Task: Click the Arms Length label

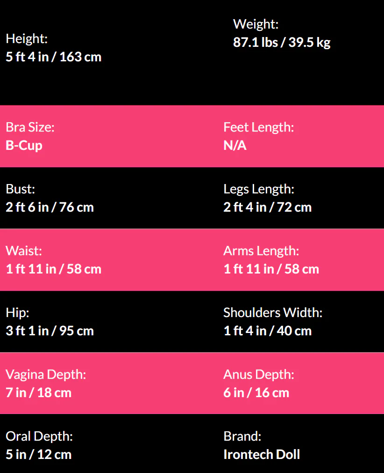Action: click(x=261, y=251)
